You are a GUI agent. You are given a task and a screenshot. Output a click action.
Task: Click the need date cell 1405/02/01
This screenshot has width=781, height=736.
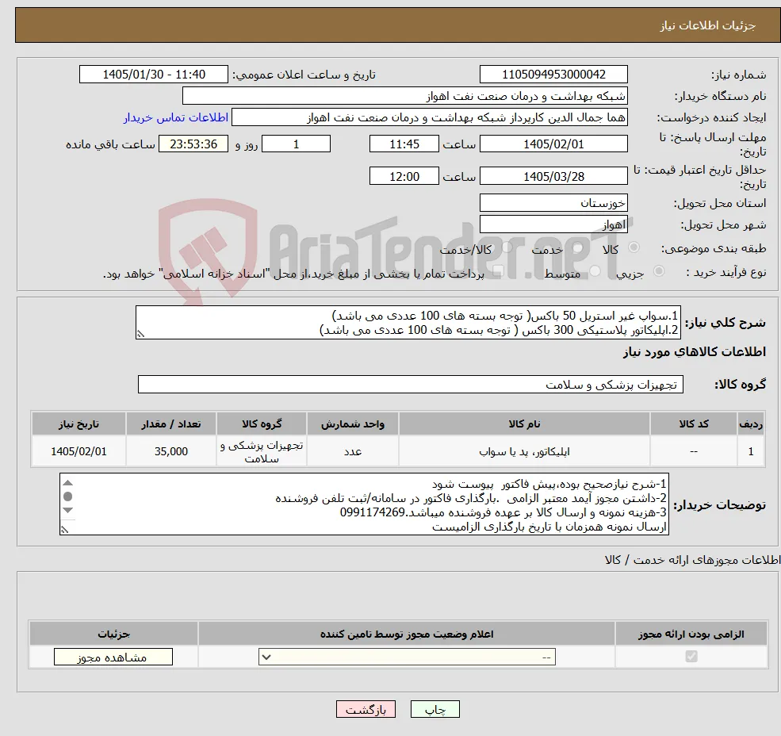pyautogui.click(x=78, y=451)
